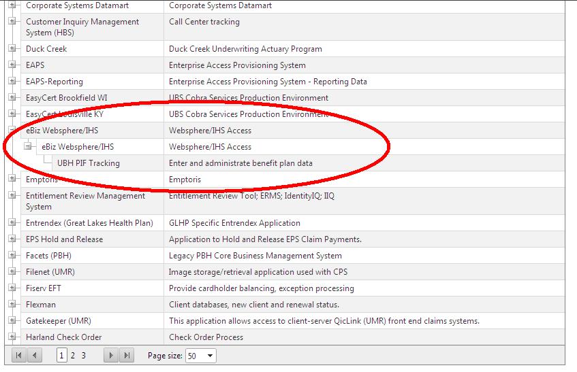Expand the EAPS row

tap(12, 65)
